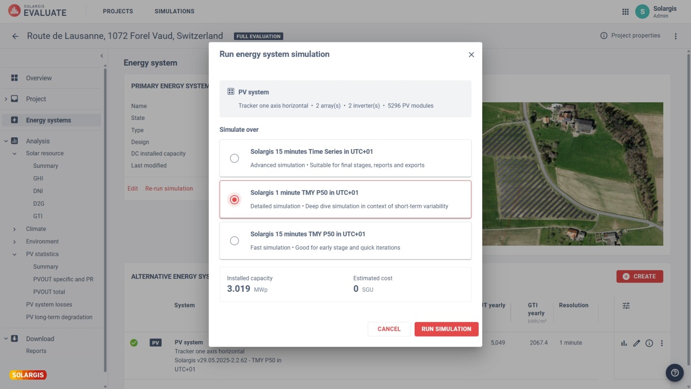Screen dimensions: 691x389
Task: Open Summary under Solar resource
Action: point(45,166)
